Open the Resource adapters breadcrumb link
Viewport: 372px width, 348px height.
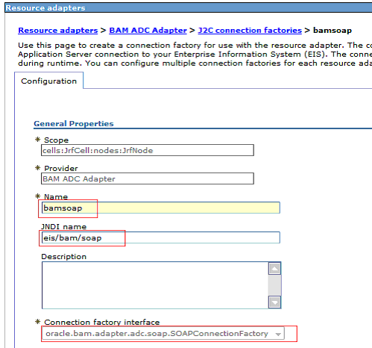(58, 31)
